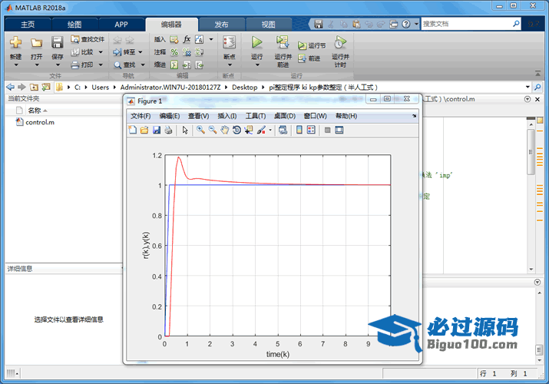549x384 pixels.
Task: Click Find Files in the ribbon
Action: pyautogui.click(x=88, y=39)
